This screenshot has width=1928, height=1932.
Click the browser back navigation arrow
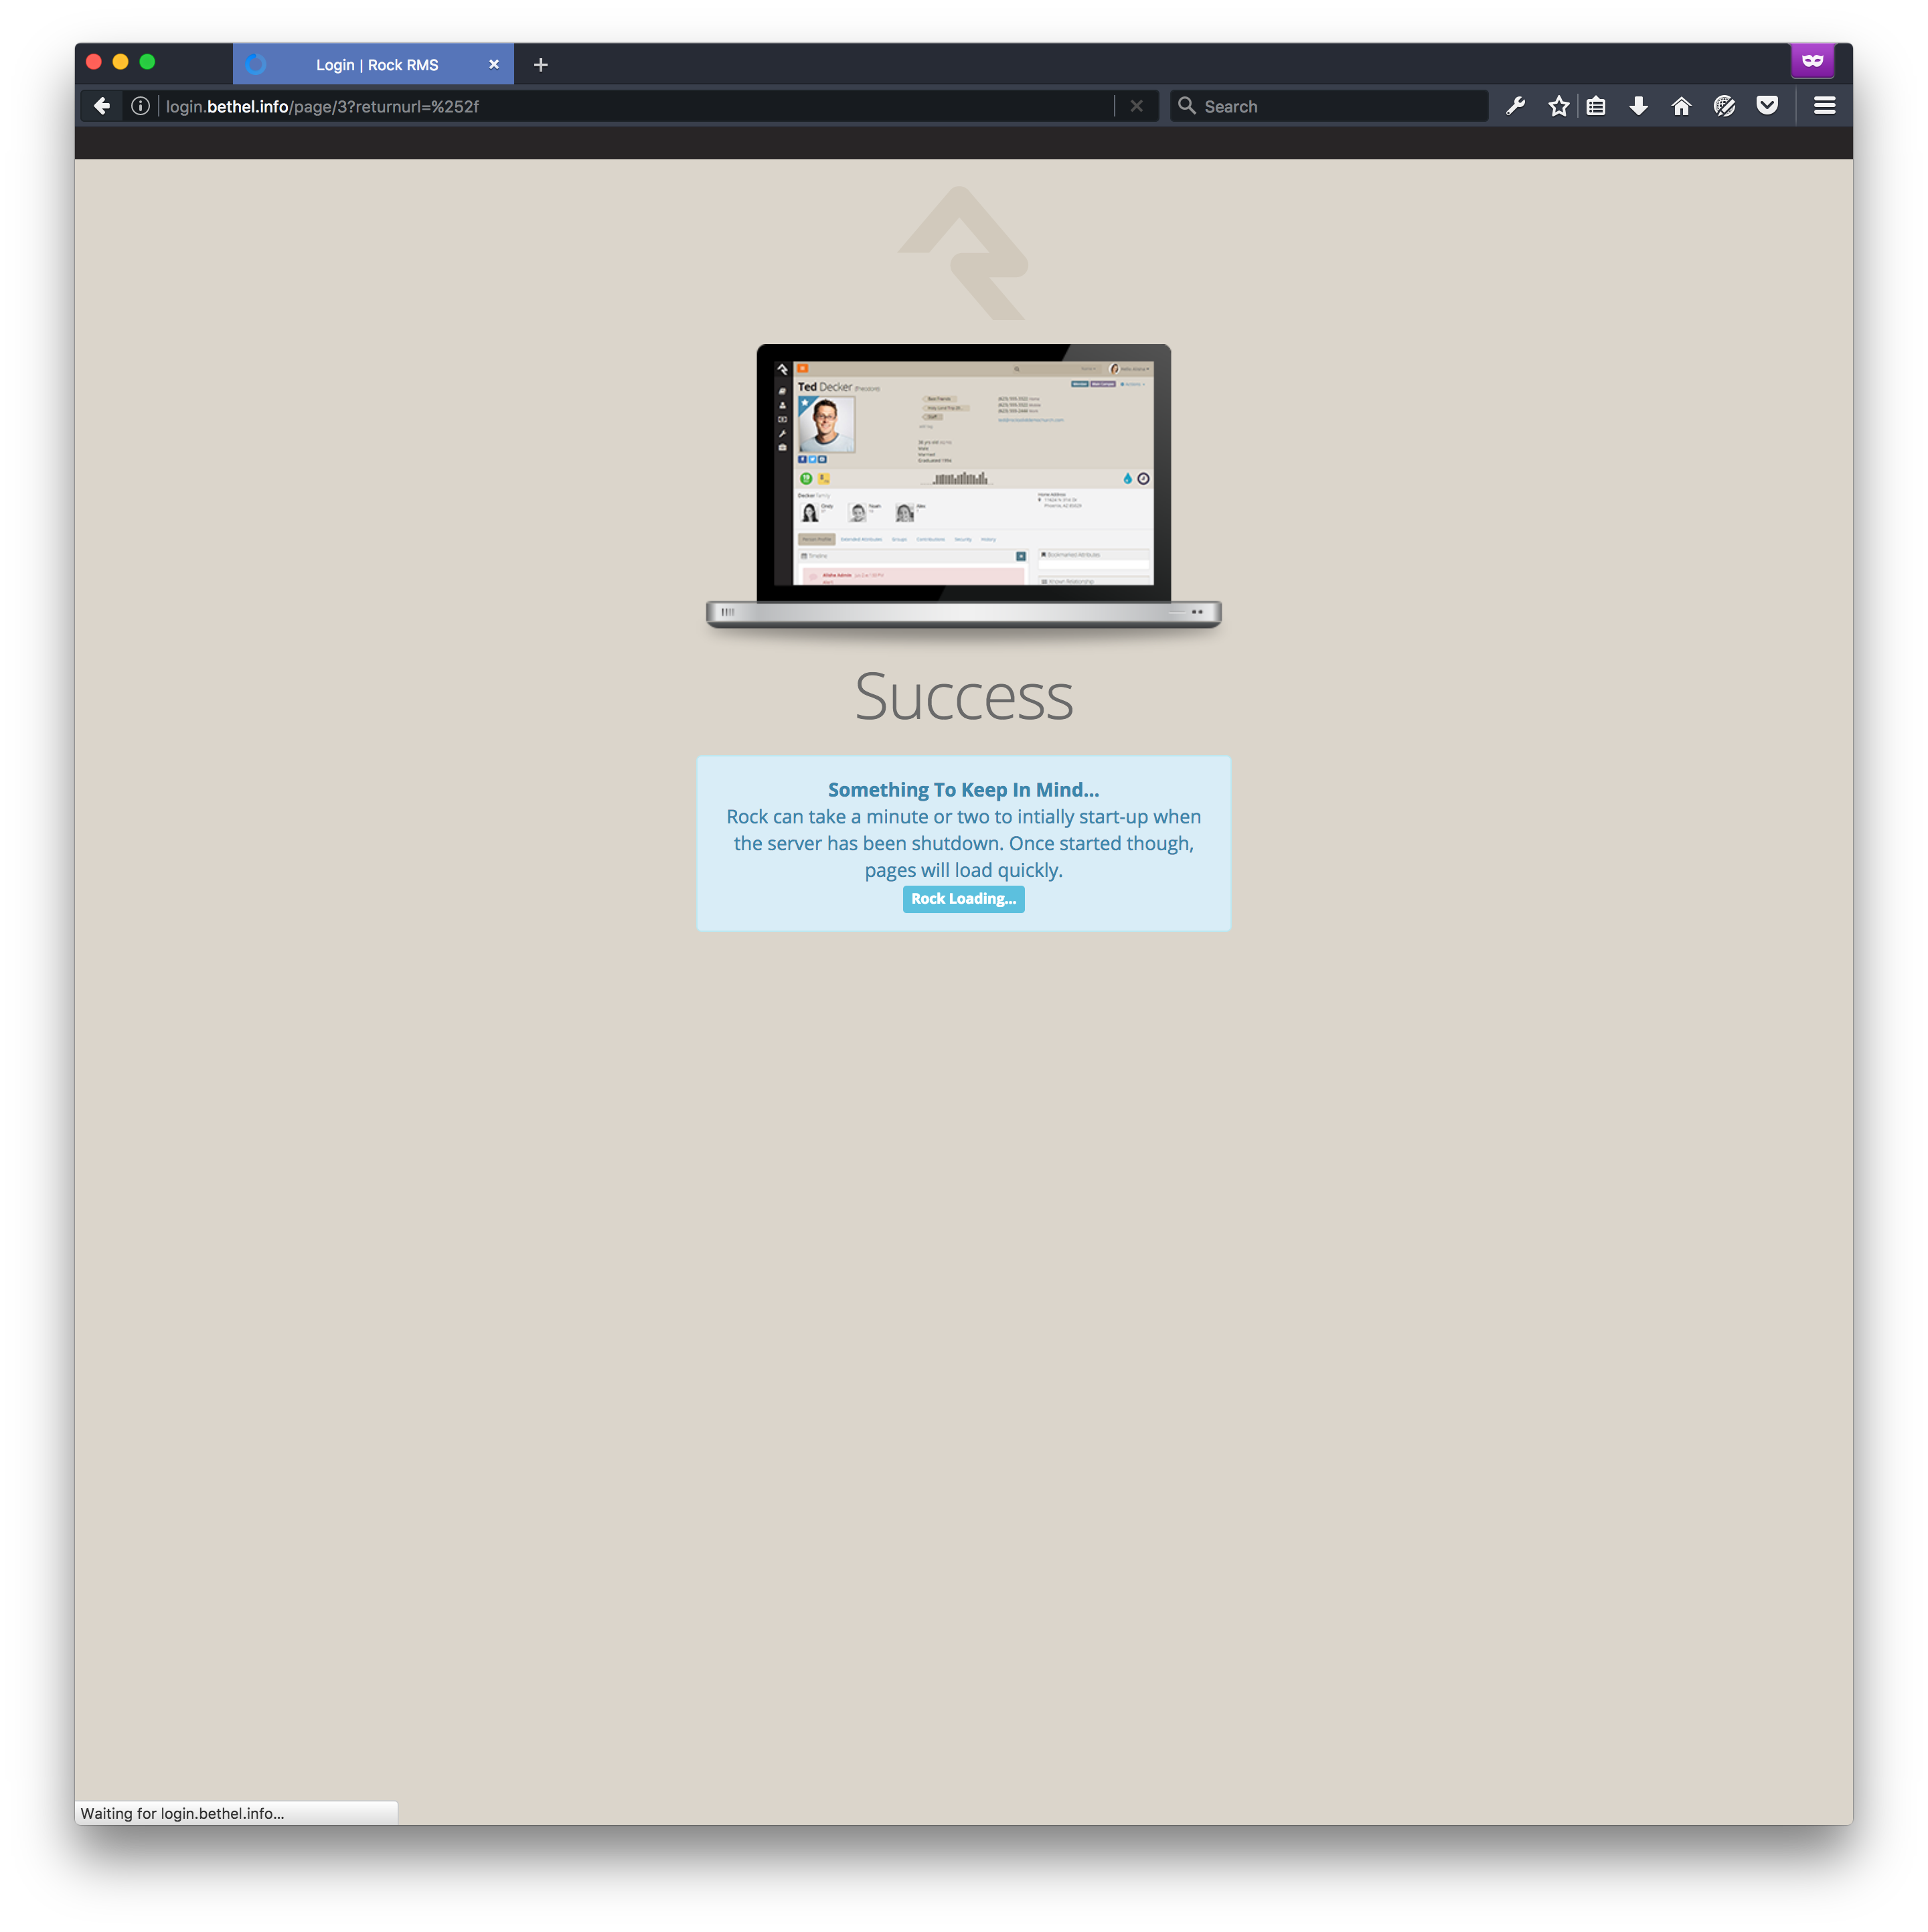coord(99,106)
